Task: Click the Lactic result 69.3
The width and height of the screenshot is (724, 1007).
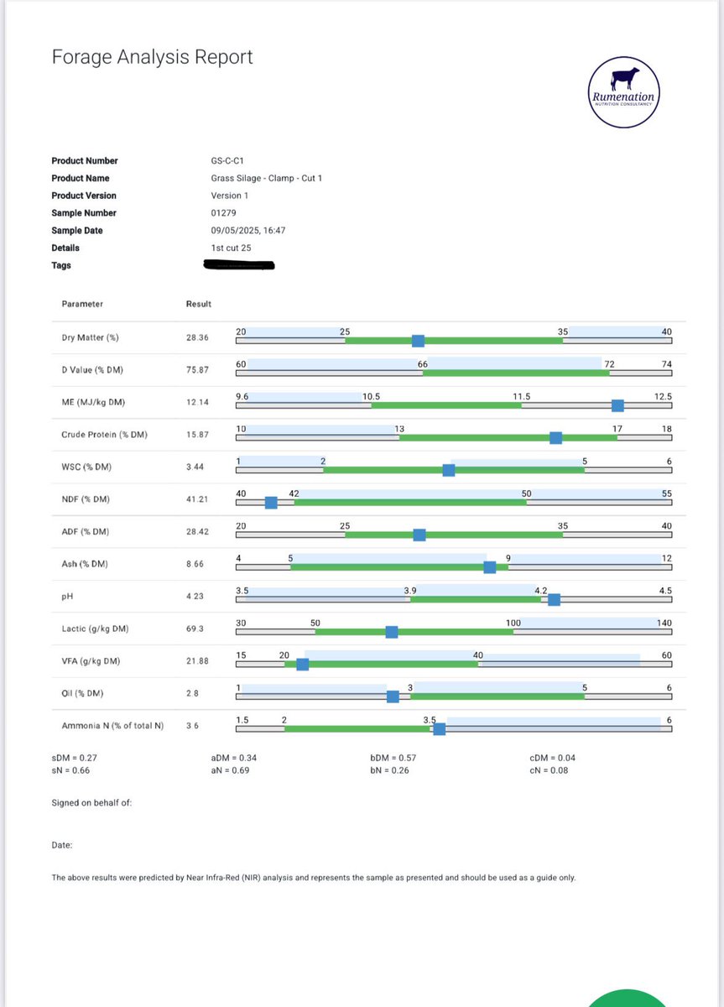Action: [195, 629]
